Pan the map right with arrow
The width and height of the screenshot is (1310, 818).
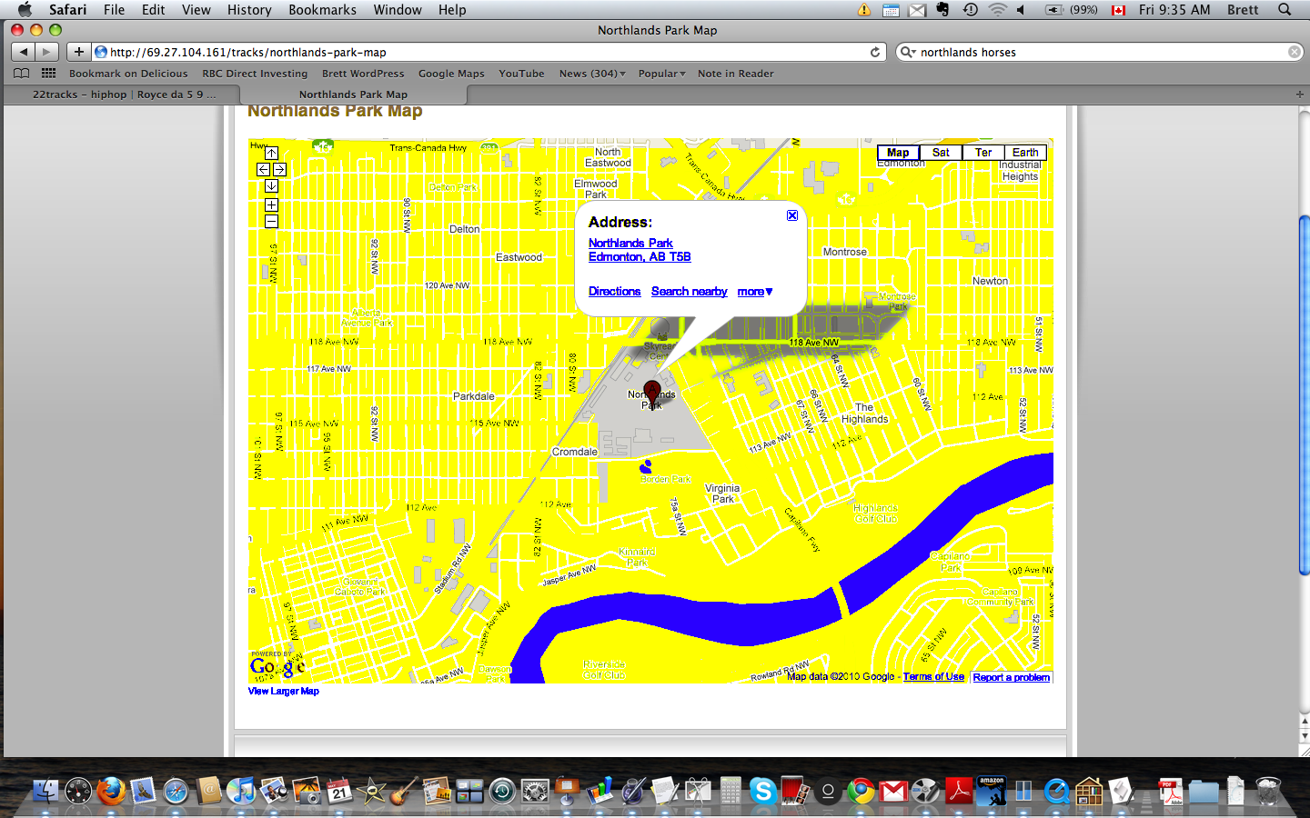pos(279,170)
